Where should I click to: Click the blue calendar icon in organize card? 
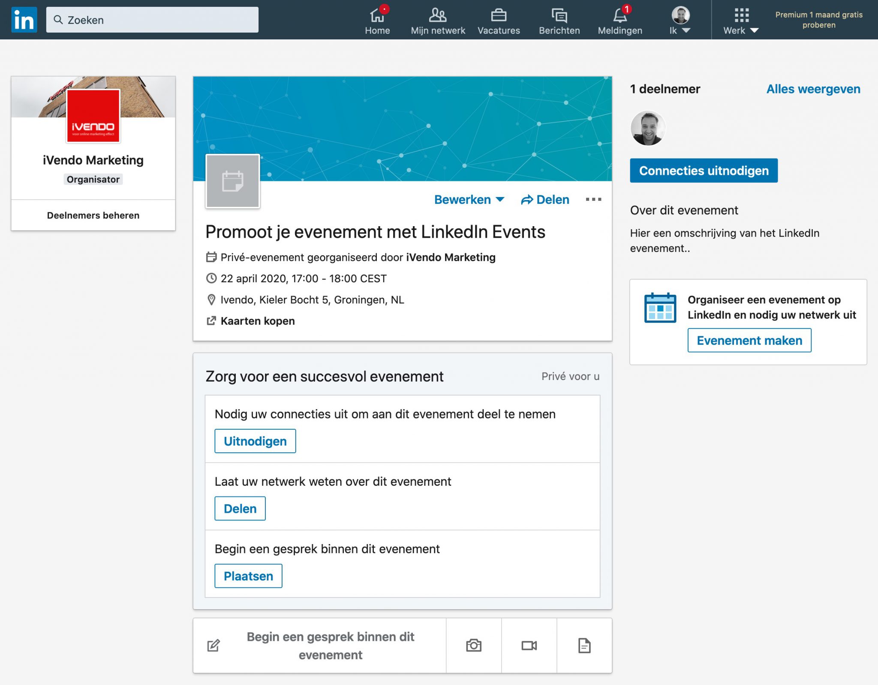(660, 308)
